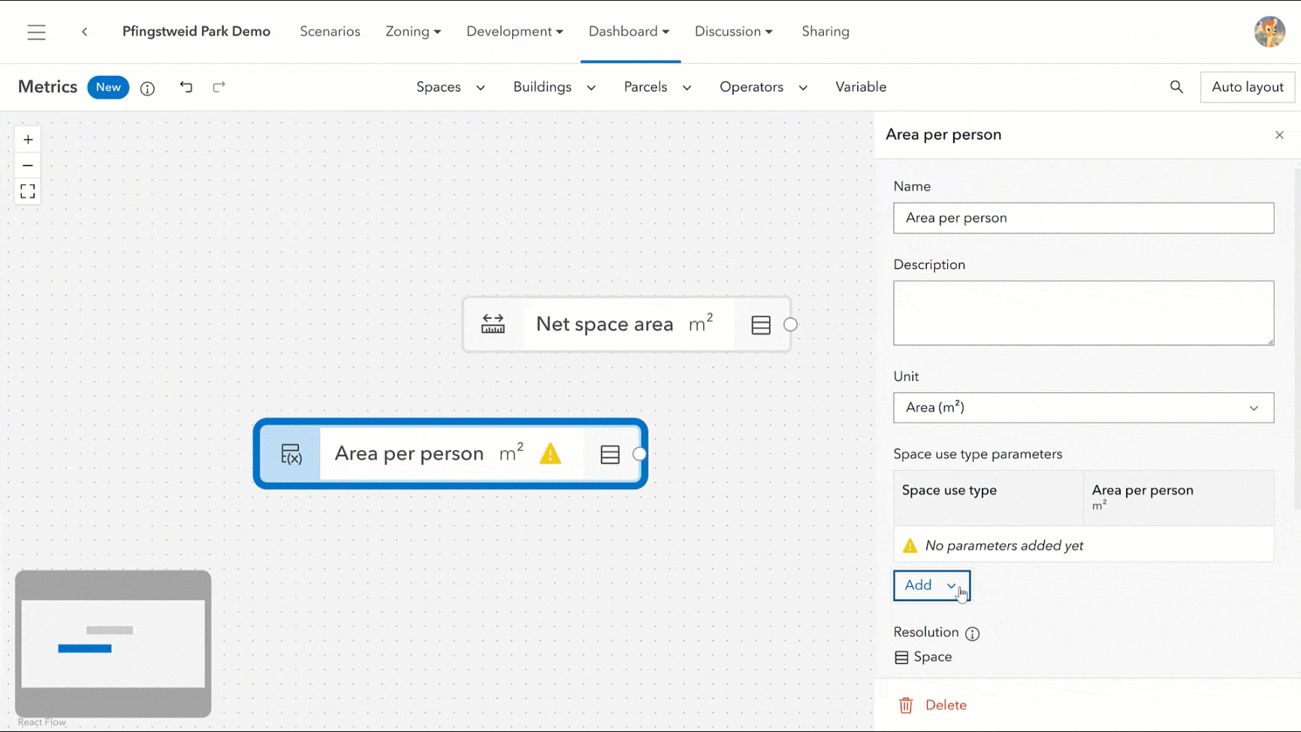Click the Space resolution label

pyautogui.click(x=933, y=658)
